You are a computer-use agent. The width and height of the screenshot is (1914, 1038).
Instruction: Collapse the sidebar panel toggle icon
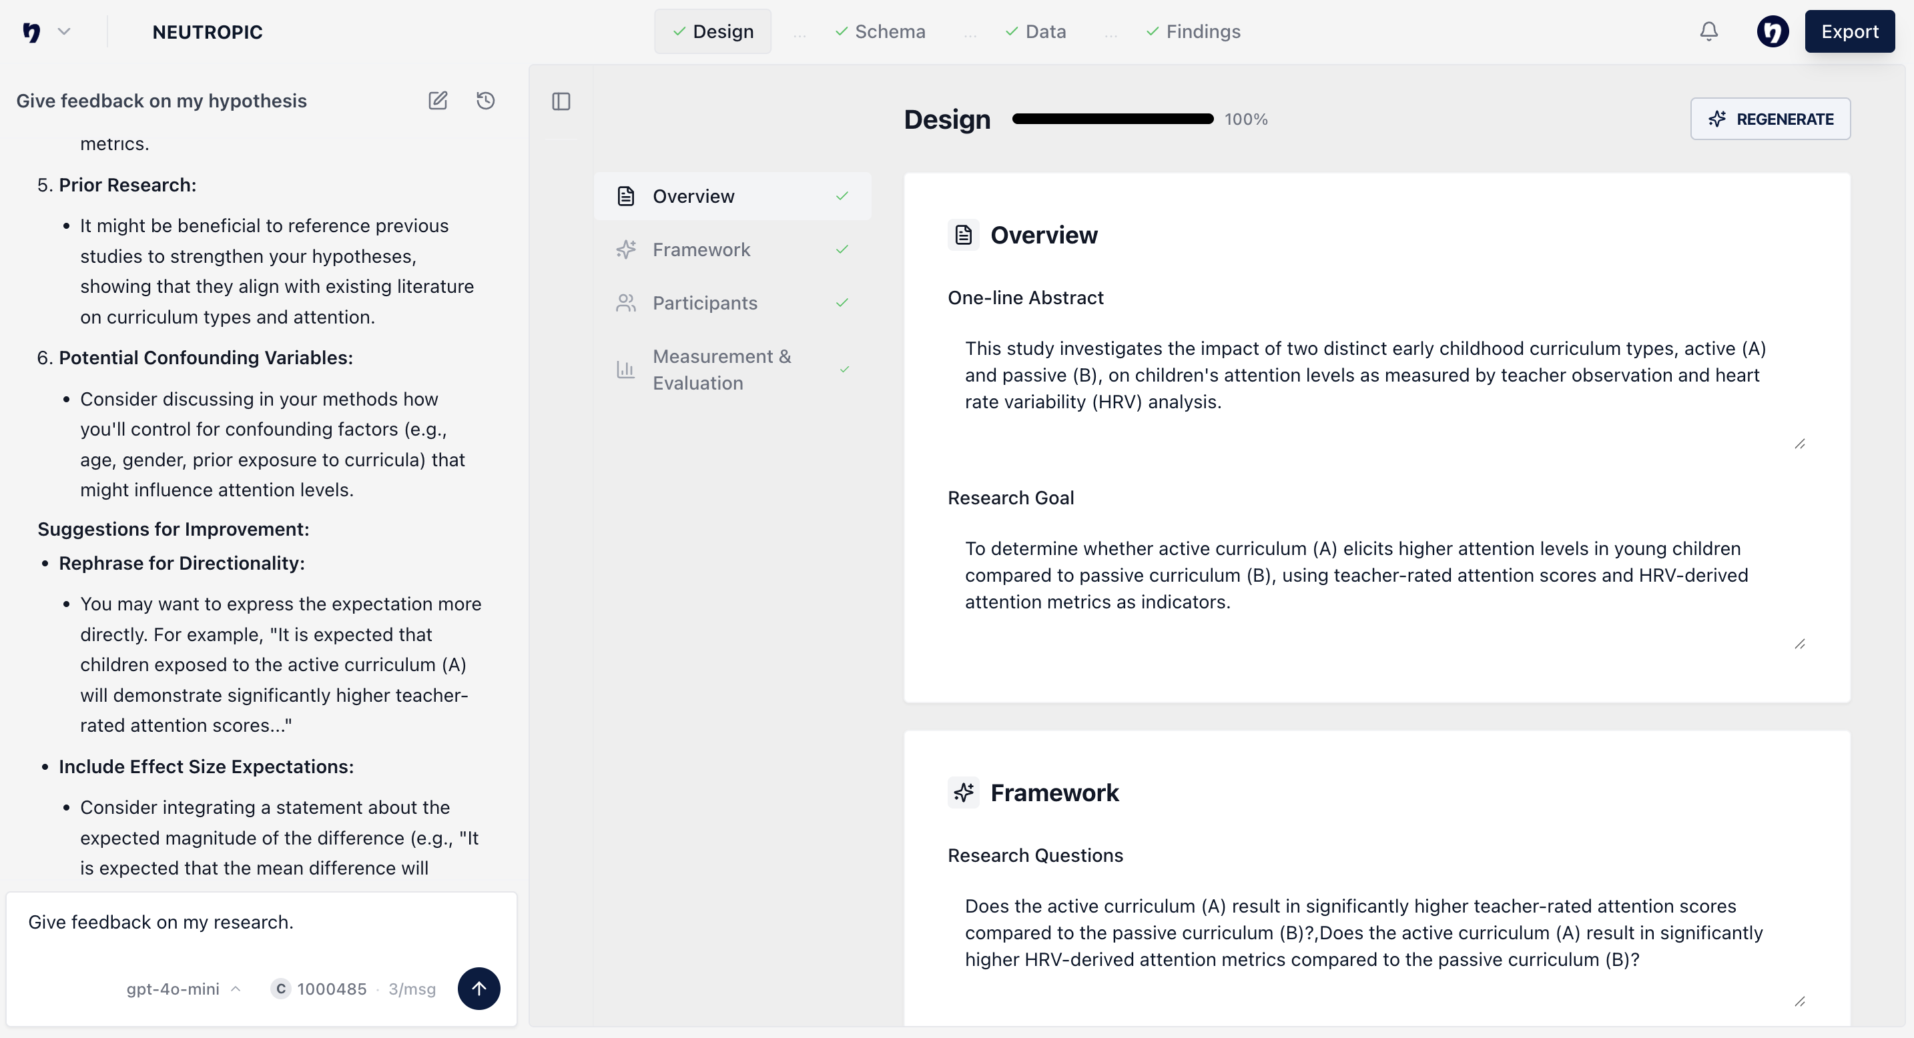coord(562,101)
